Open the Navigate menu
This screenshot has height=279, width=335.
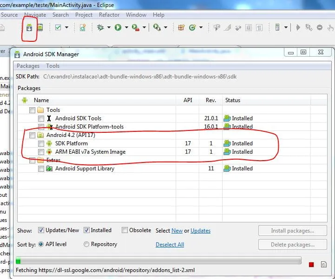click(35, 15)
